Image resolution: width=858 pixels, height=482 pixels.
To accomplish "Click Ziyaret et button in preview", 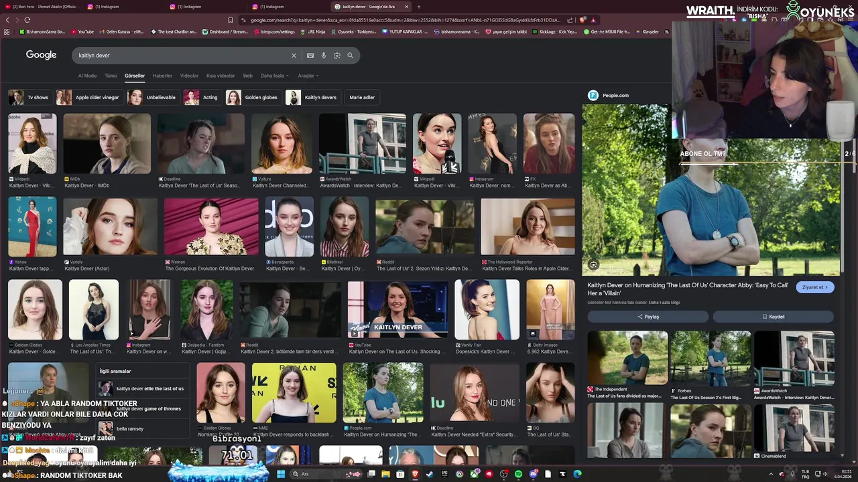I will 815,287.
